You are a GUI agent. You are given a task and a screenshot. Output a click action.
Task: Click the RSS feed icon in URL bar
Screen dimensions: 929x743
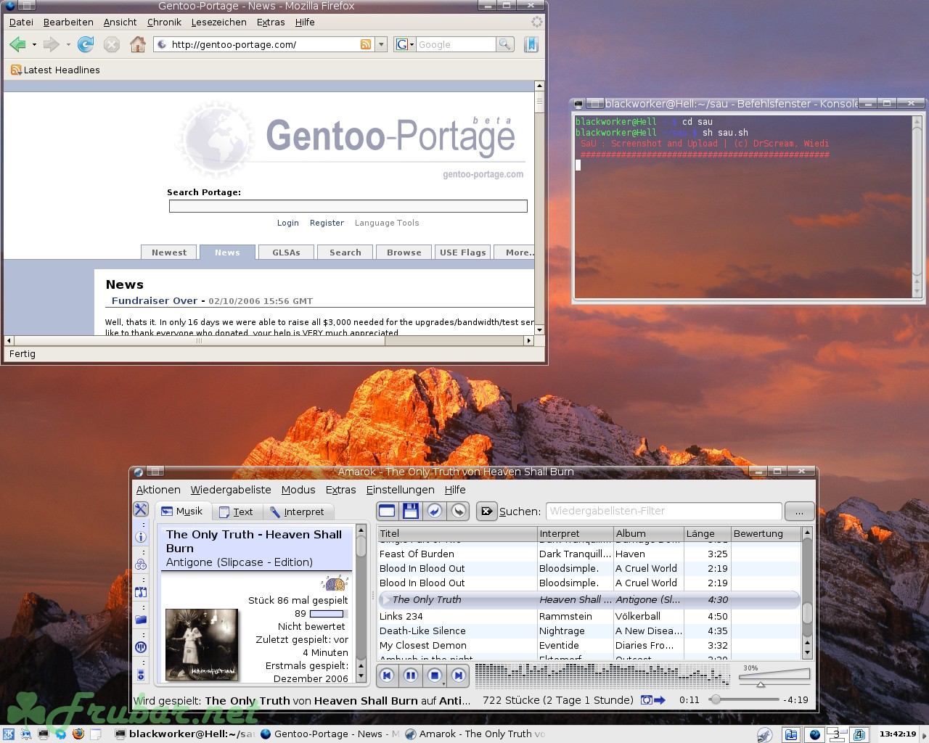pos(366,44)
